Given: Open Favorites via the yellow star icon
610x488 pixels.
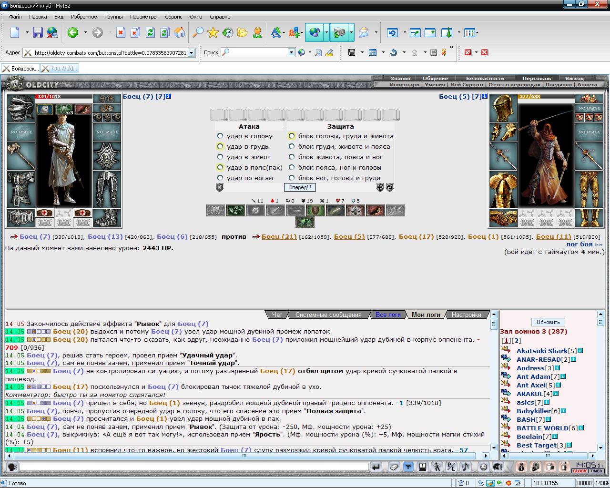Looking at the screenshot, I should (x=213, y=32).
